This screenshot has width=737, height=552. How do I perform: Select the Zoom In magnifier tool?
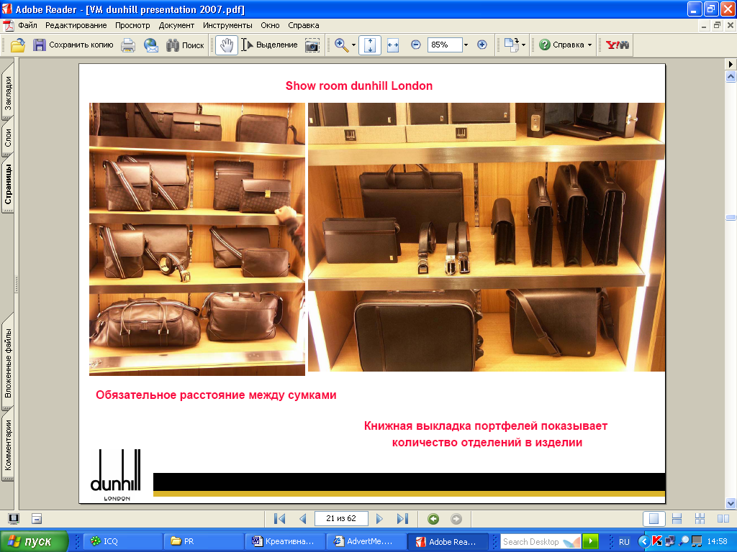341,45
